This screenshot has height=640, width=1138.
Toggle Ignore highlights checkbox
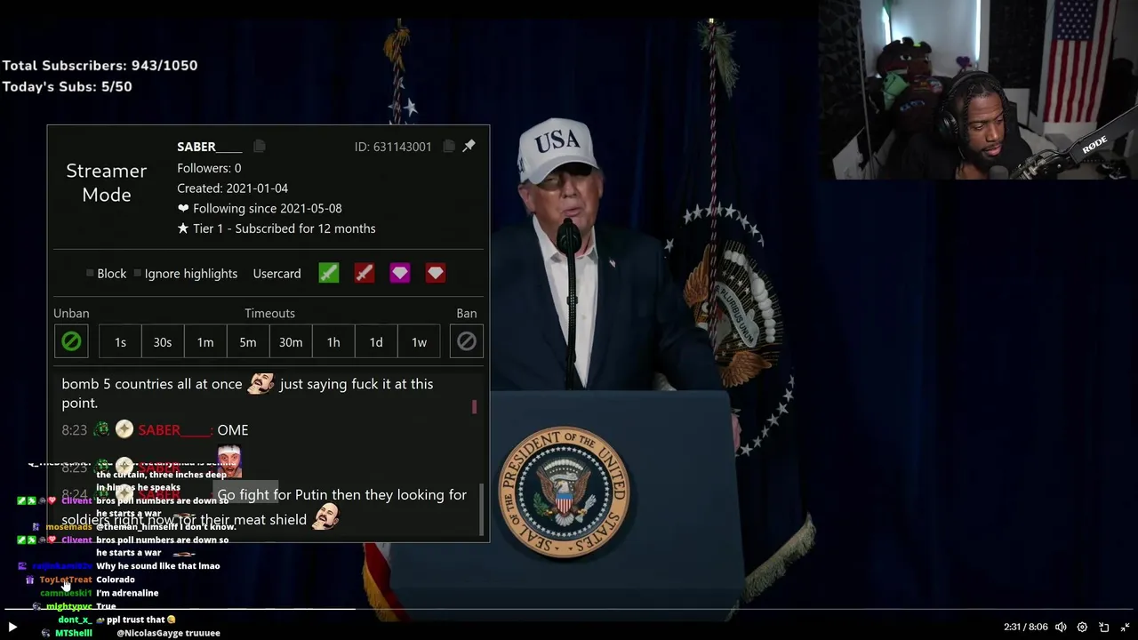coord(137,273)
